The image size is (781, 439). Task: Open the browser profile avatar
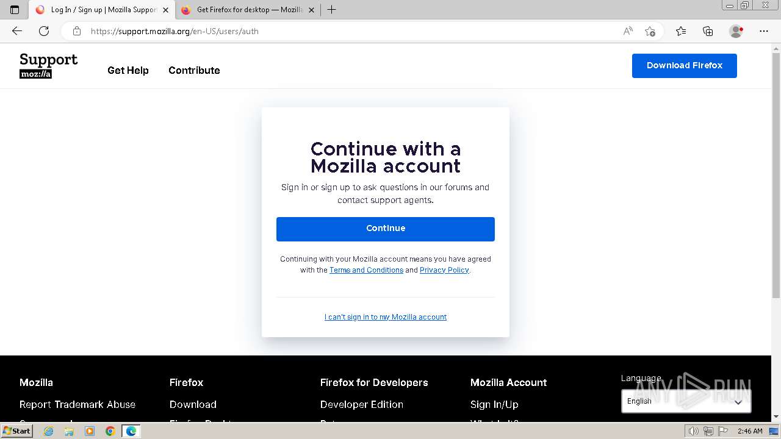click(x=736, y=31)
